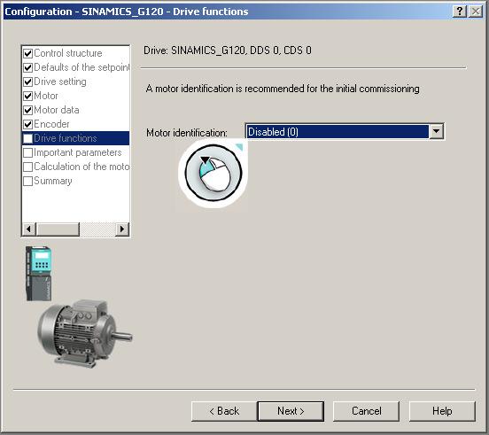Toggle the Drive functions checkbox
The image size is (489, 435).
click(28, 138)
